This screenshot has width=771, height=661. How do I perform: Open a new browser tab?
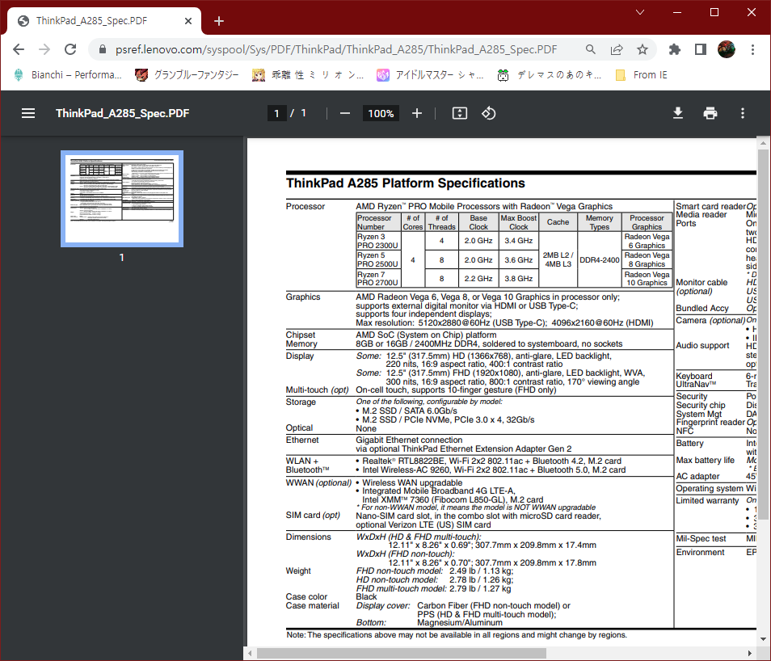219,21
